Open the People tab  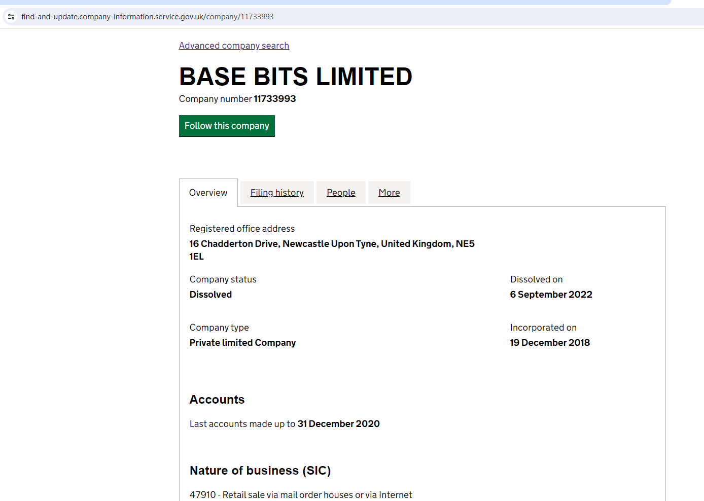click(341, 193)
